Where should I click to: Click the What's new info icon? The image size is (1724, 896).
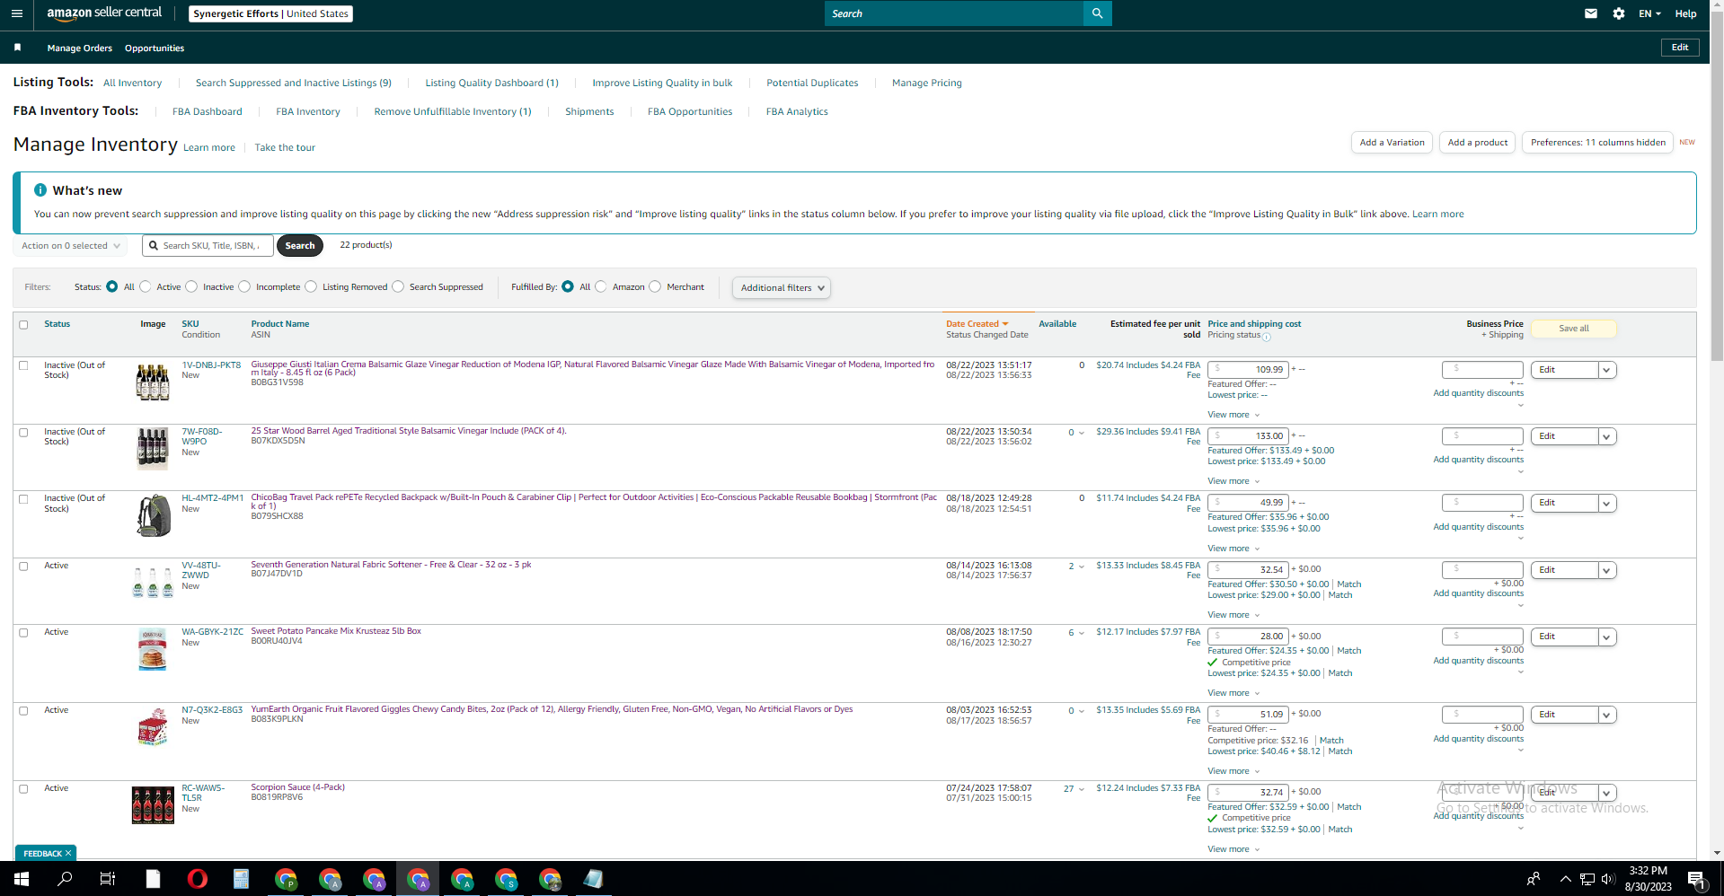[40, 190]
